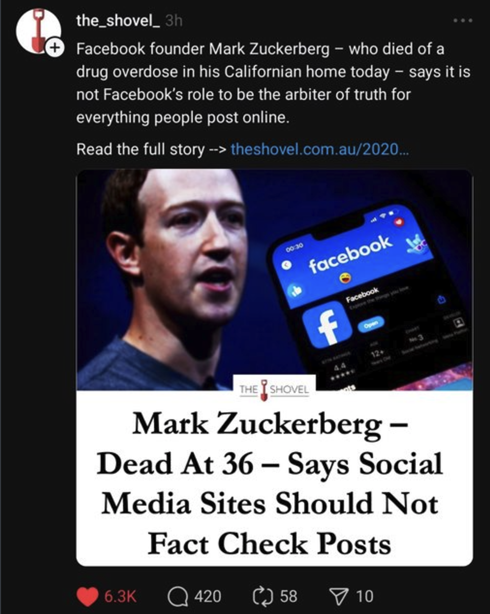Open the theshovel.com.au/2020 link
Image resolution: width=490 pixels, height=614 pixels.
[x=320, y=149]
